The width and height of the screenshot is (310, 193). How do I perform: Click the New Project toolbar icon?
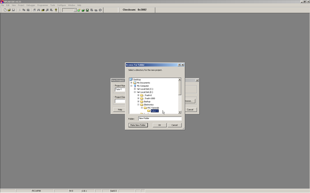click(79, 10)
